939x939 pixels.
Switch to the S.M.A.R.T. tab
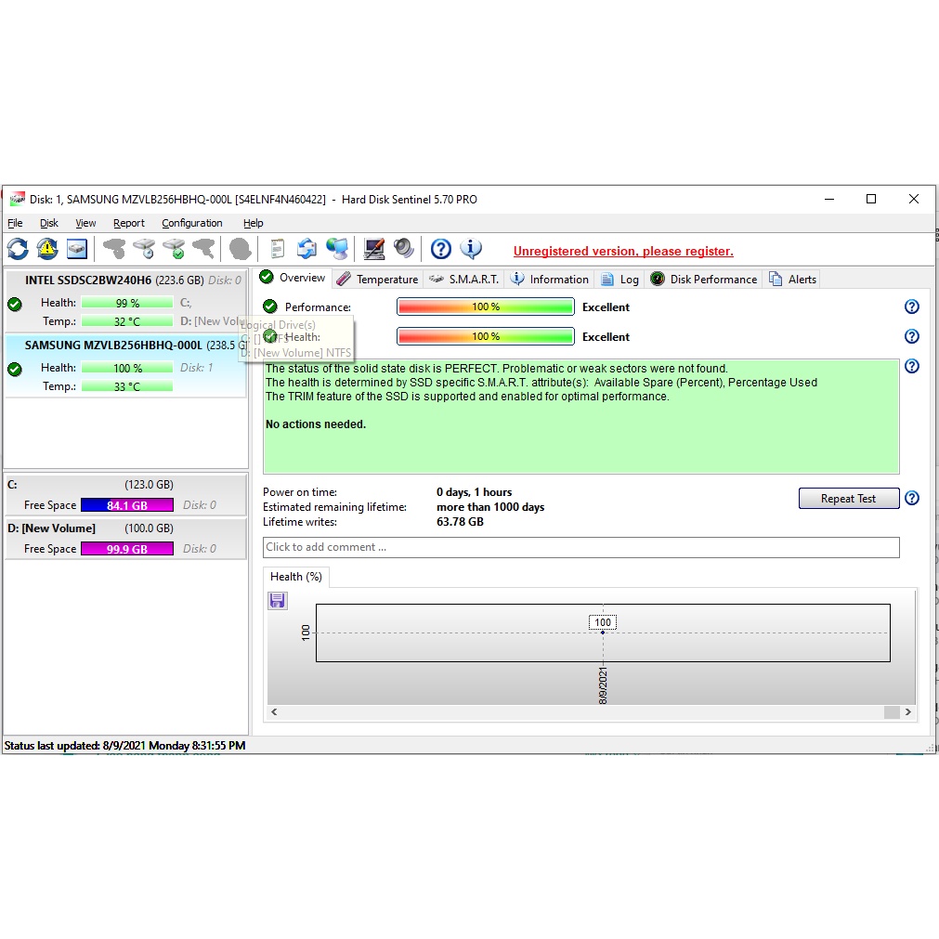(x=463, y=280)
